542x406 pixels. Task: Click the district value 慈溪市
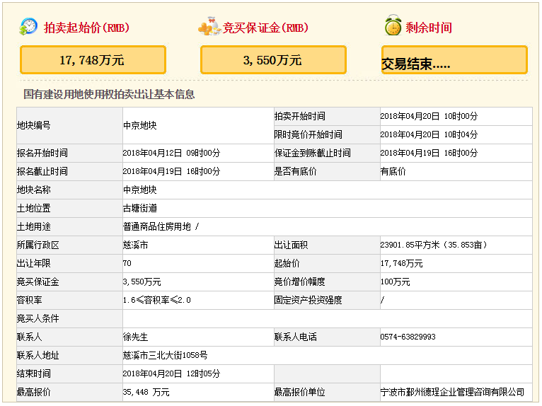(x=135, y=245)
